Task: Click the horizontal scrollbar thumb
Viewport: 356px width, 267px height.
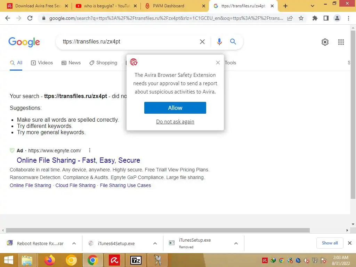Action: 158,230
